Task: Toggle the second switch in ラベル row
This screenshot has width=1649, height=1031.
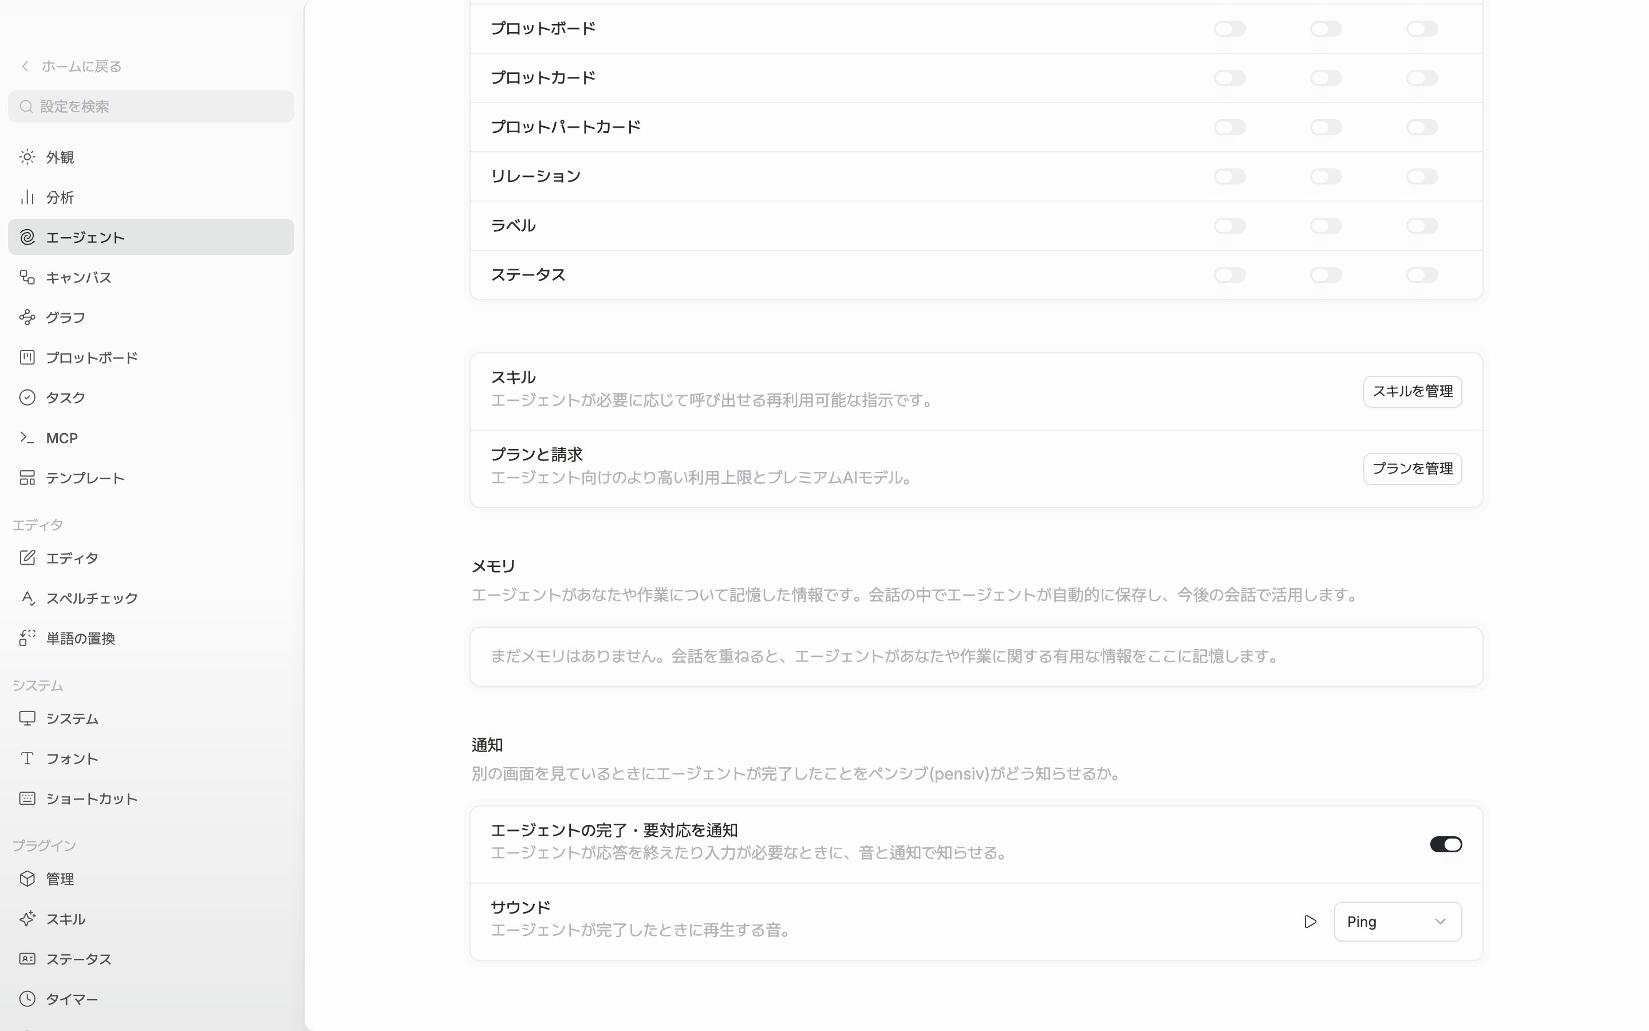Action: (x=1326, y=226)
